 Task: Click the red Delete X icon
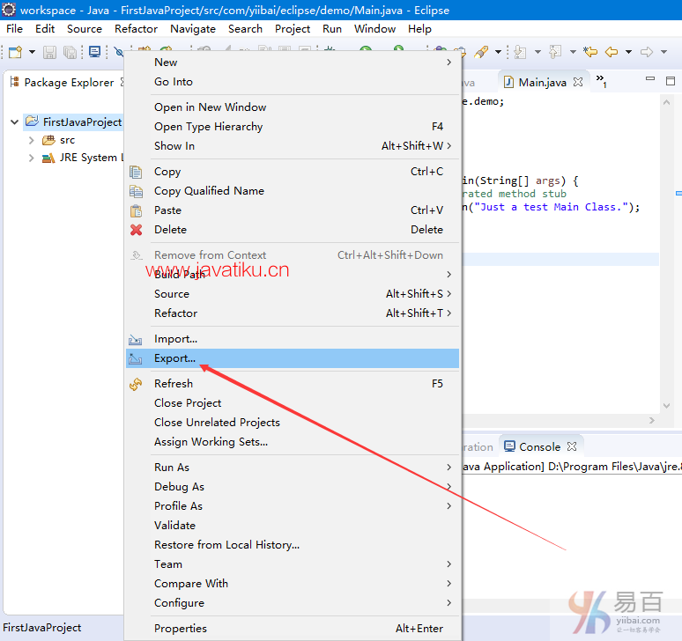pos(137,230)
